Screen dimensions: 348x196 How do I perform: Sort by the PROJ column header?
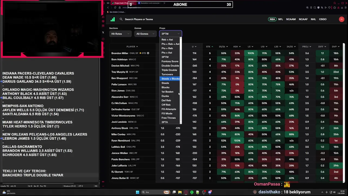coord(307,47)
